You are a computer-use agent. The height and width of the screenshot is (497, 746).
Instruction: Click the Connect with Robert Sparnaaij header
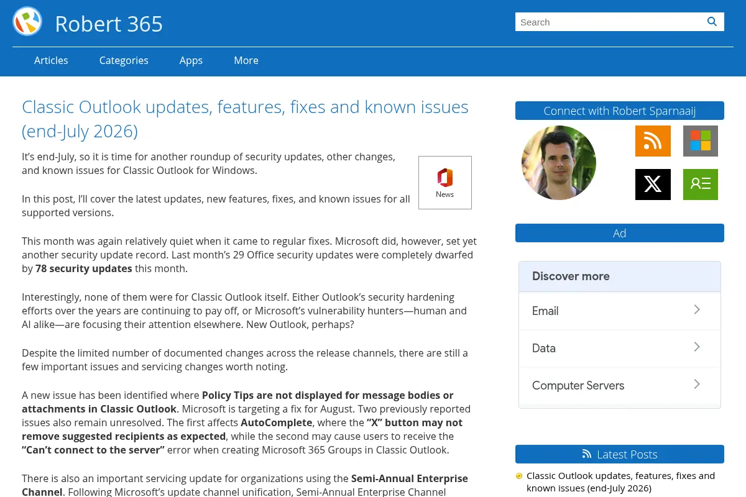[x=620, y=111]
